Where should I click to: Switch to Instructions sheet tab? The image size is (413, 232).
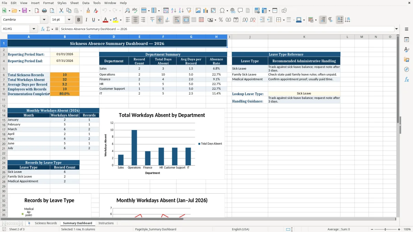[106, 223]
